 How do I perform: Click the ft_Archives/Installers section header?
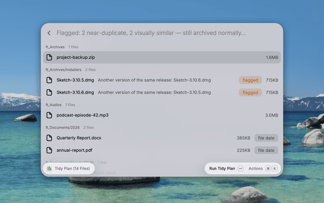(63, 70)
